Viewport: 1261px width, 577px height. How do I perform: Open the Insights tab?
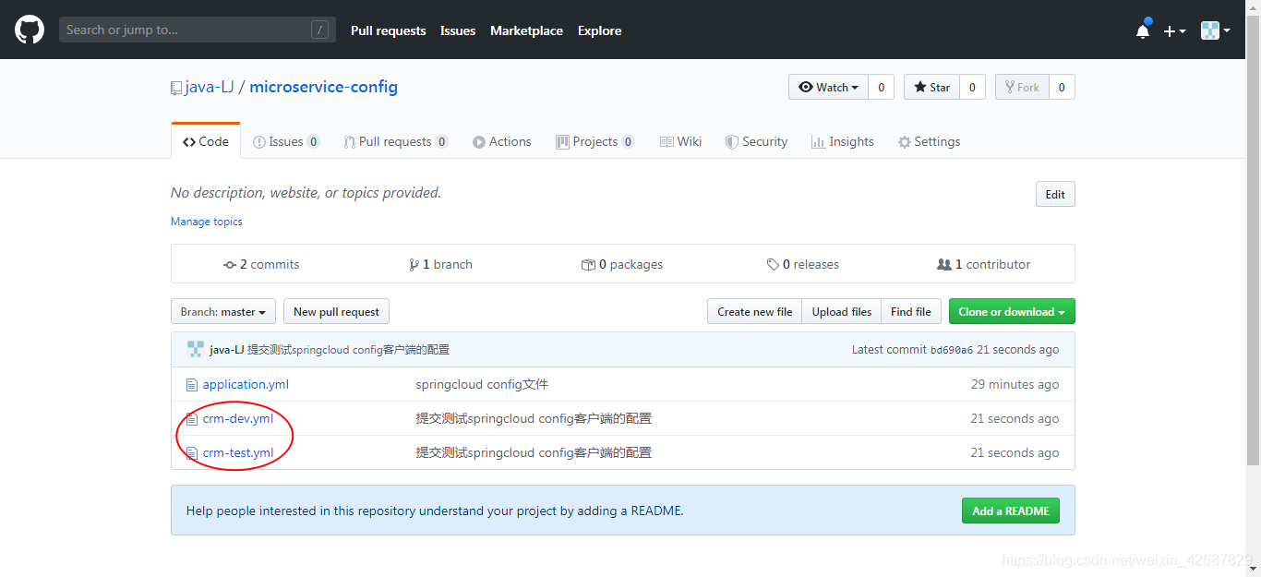843,141
